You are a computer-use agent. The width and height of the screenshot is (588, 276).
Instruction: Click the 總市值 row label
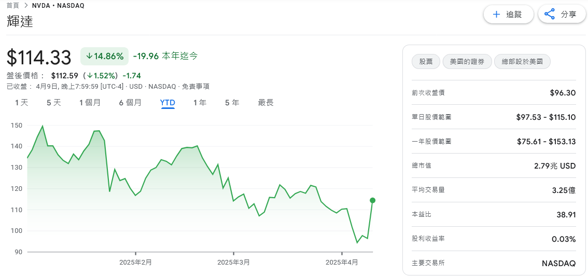pyautogui.click(x=422, y=165)
